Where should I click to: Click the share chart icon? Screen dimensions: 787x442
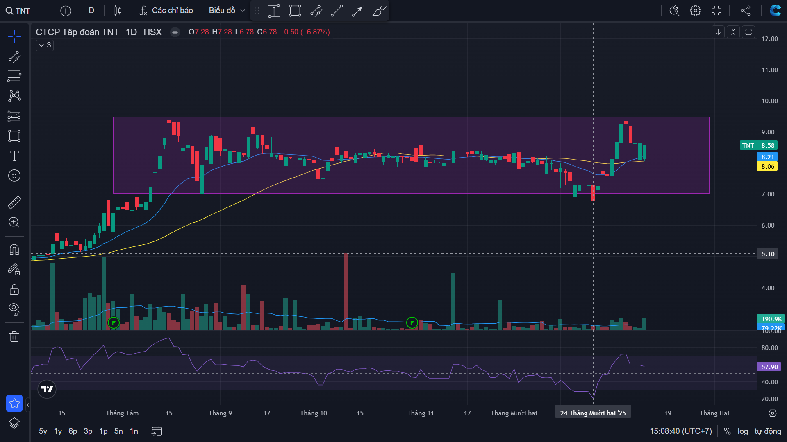(x=746, y=11)
